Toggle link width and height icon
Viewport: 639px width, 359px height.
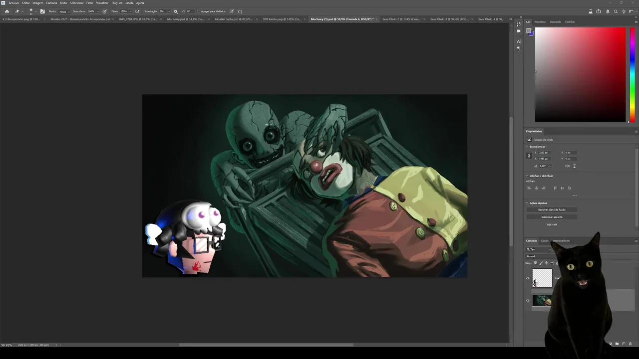(529, 156)
